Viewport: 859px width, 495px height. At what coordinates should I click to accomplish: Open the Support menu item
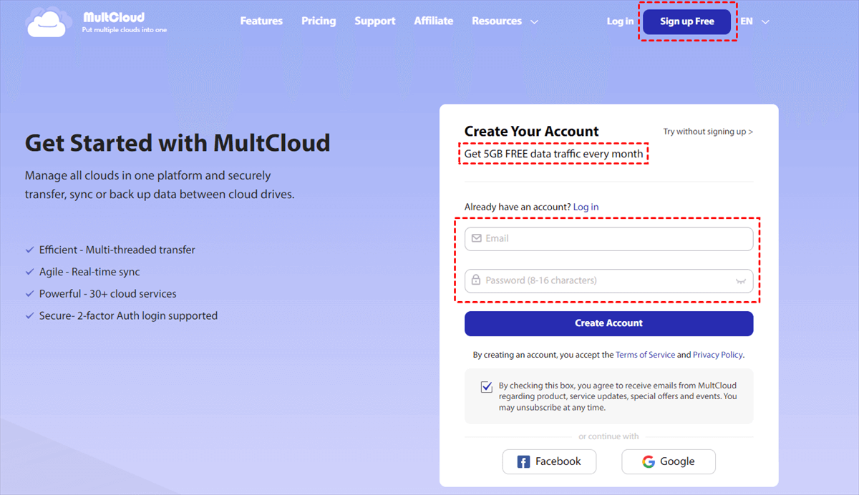375,21
